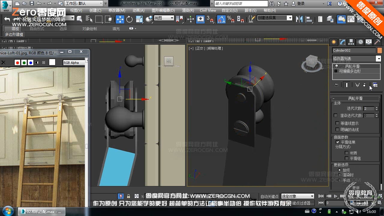Open Select by Name list
This screenshot has height=216, width=384.
click(89, 19)
